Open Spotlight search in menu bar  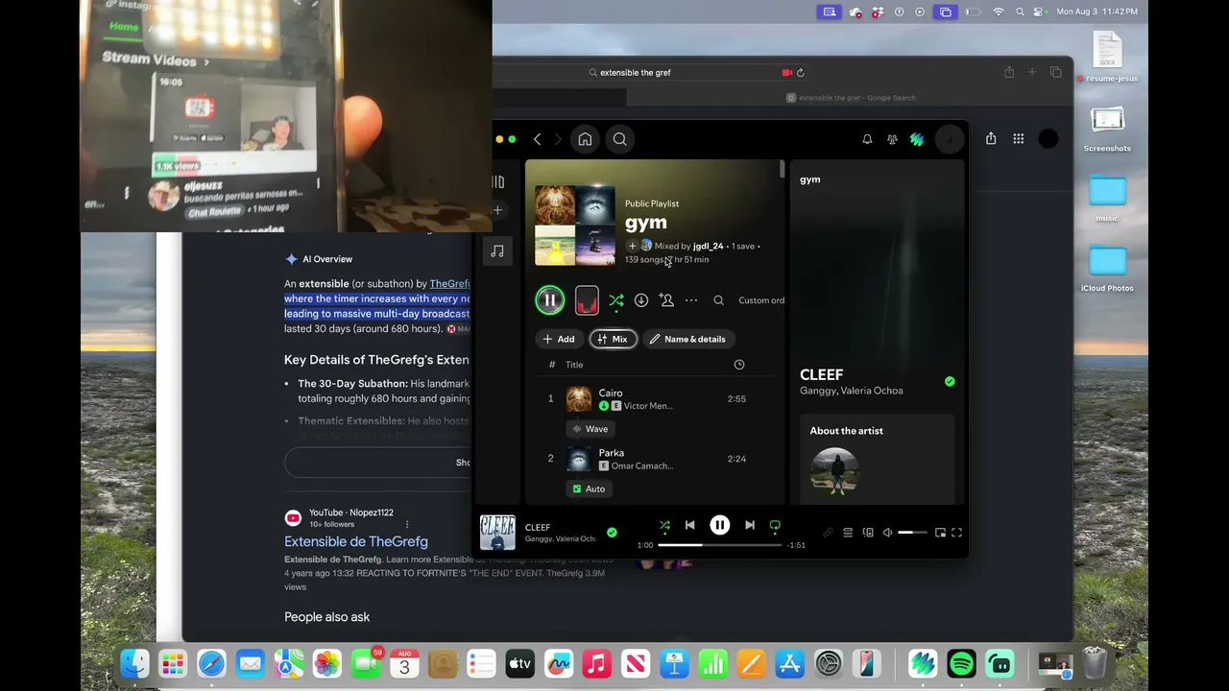click(x=1020, y=12)
